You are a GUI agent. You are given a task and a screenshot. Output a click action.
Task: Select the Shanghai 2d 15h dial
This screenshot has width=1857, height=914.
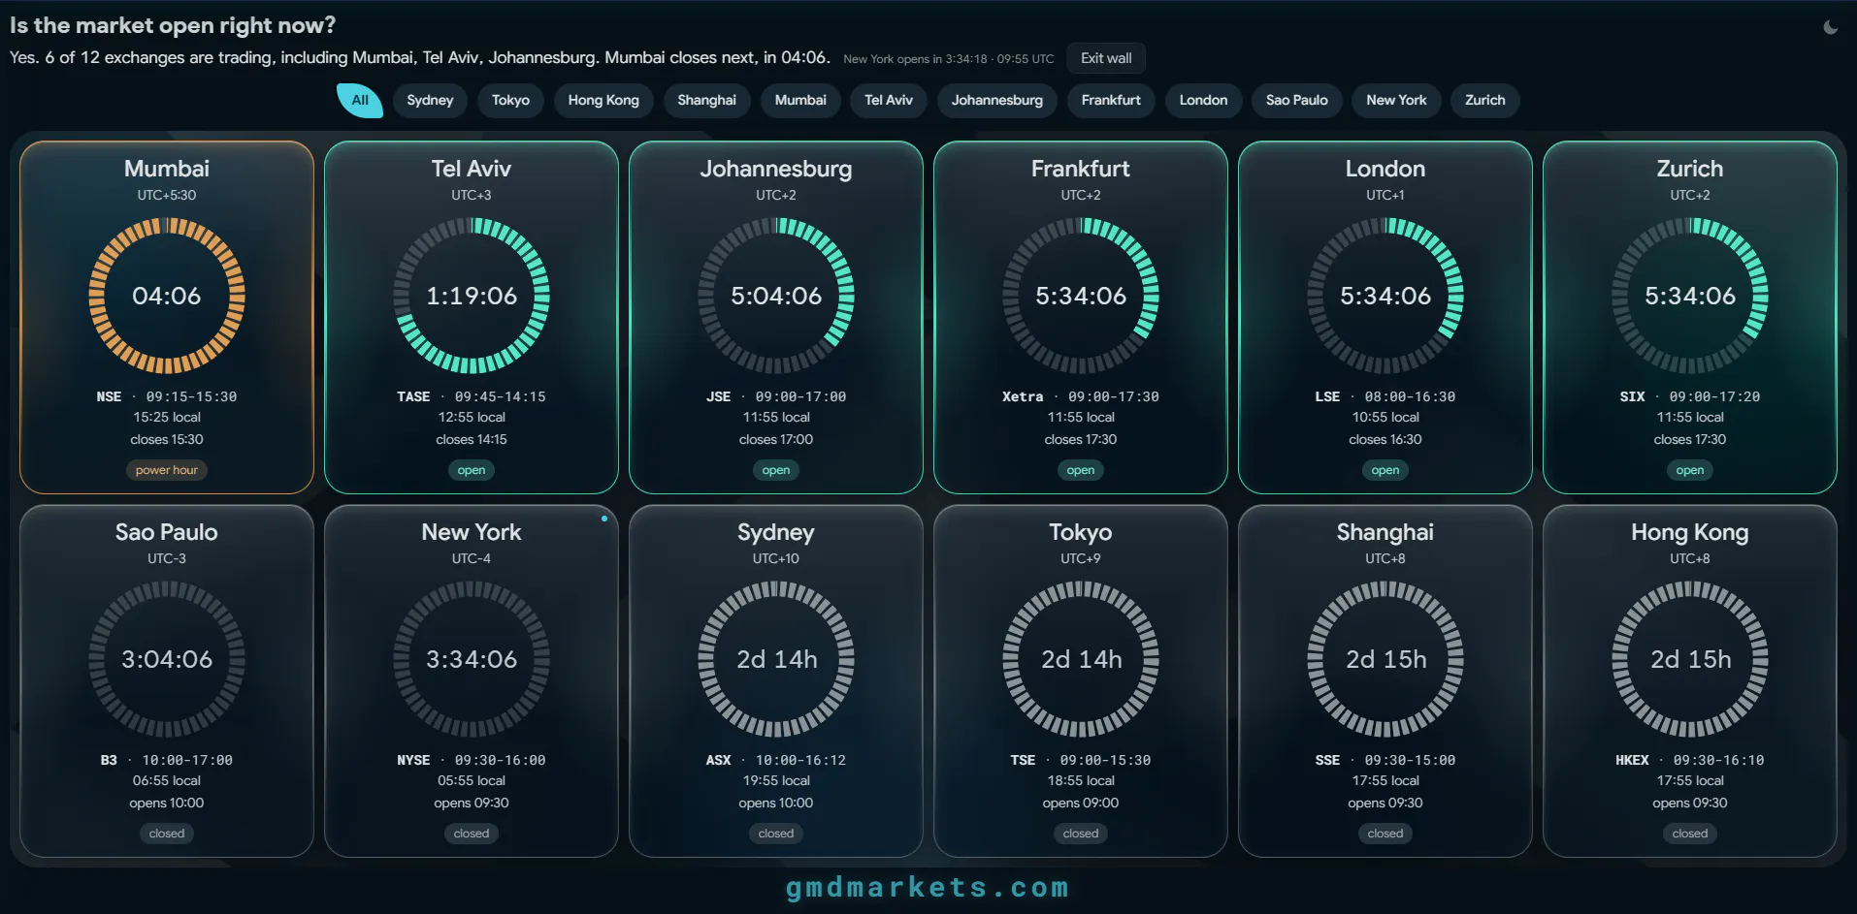pos(1385,659)
